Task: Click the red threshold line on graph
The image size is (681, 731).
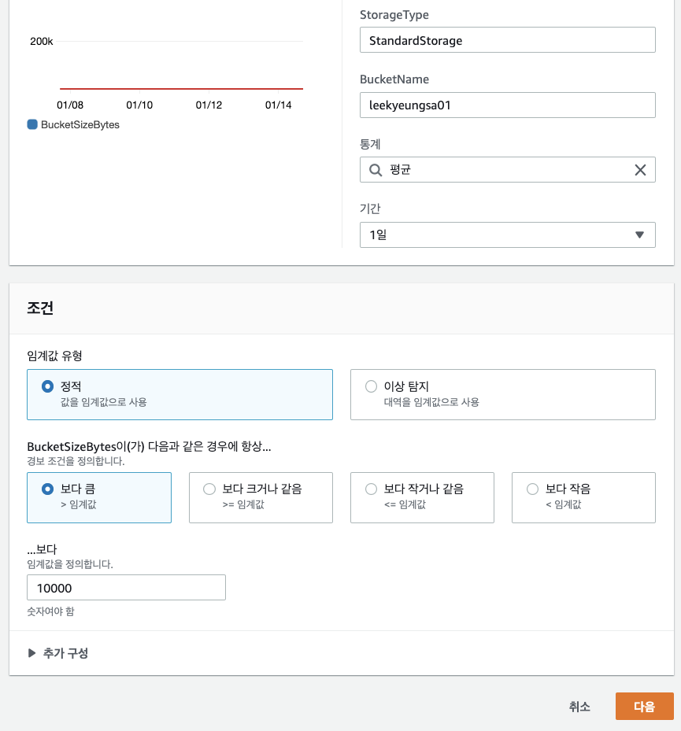Action: [x=181, y=89]
